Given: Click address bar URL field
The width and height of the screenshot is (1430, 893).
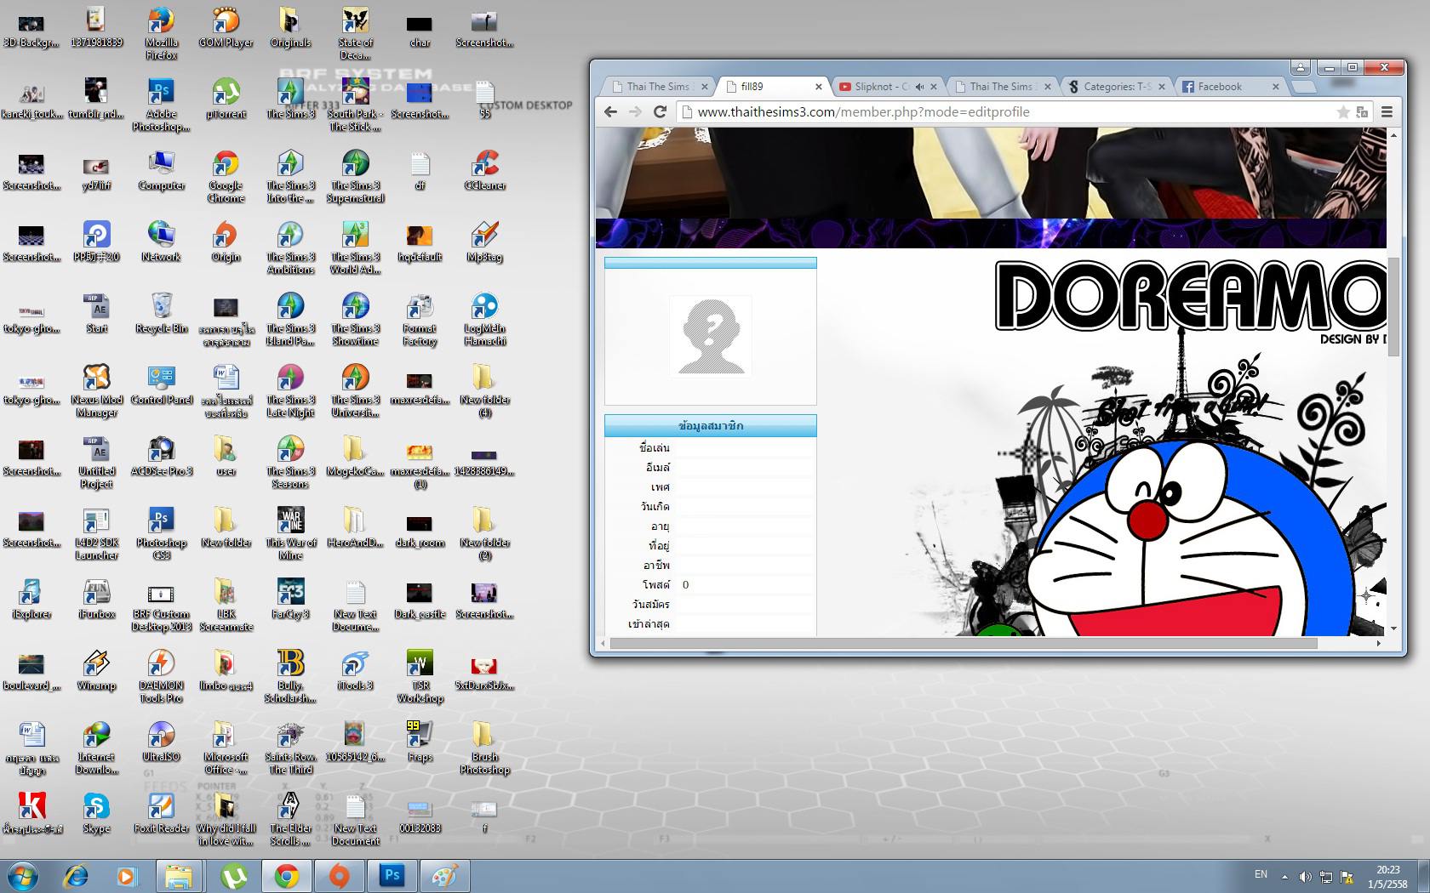Looking at the screenshot, I should click(1013, 112).
